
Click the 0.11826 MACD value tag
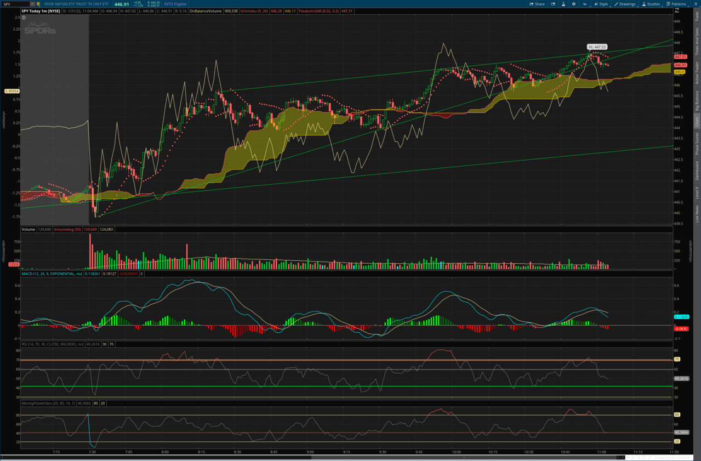pos(681,317)
